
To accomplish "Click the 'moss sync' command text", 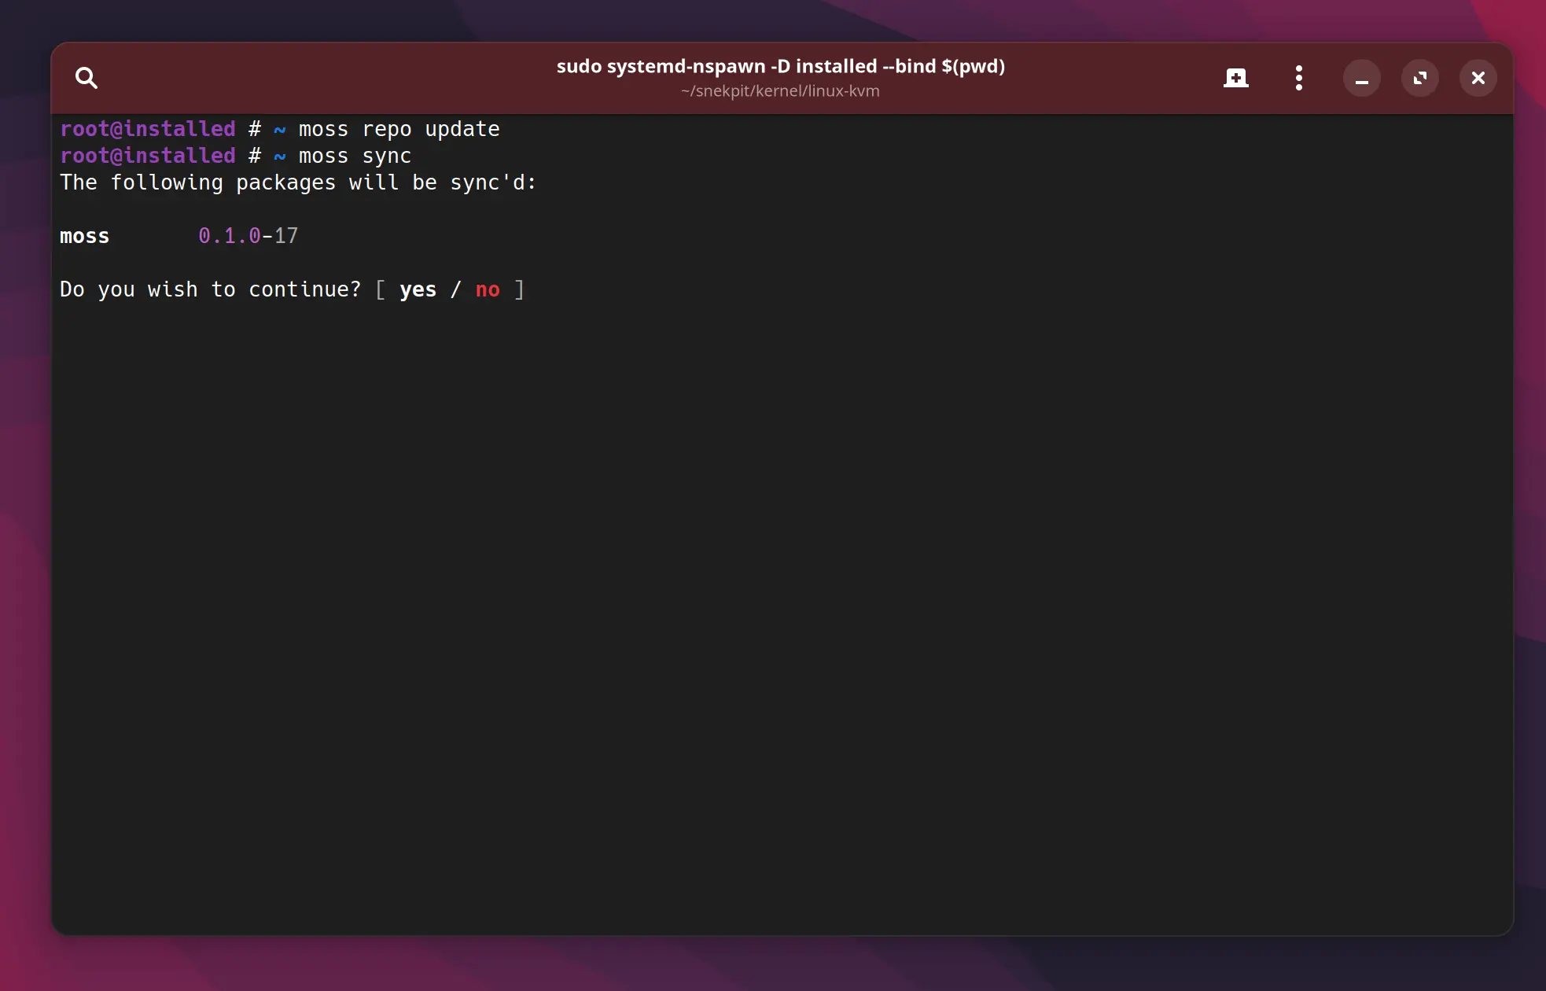I will [x=355, y=156].
